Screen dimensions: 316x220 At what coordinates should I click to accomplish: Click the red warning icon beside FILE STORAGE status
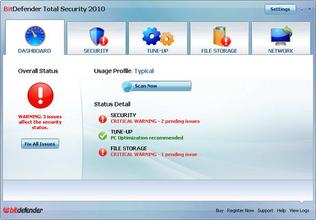click(x=102, y=152)
